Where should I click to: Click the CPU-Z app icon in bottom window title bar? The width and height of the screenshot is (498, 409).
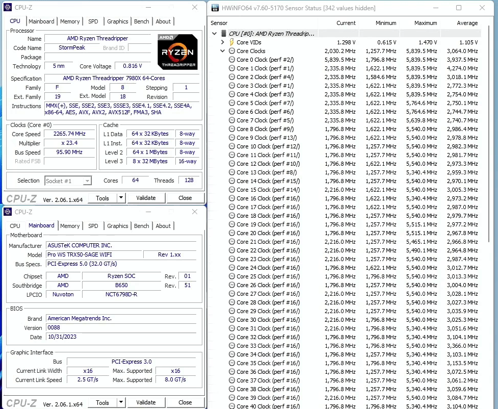(x=8, y=212)
